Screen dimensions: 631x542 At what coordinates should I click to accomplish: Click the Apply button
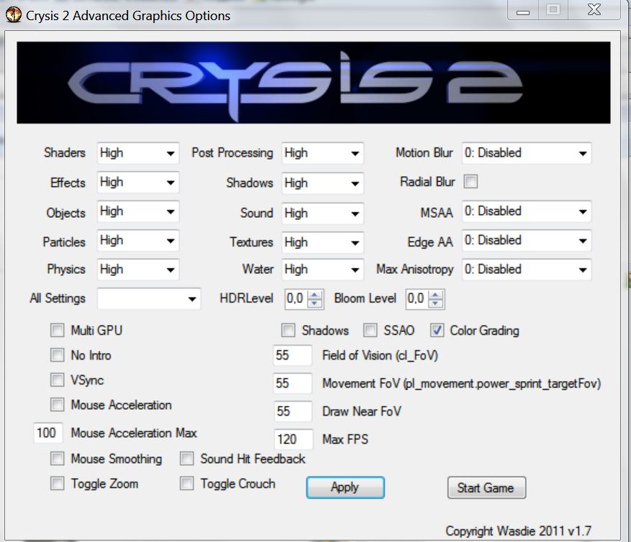click(x=345, y=487)
